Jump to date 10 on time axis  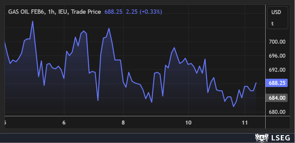click(188, 123)
